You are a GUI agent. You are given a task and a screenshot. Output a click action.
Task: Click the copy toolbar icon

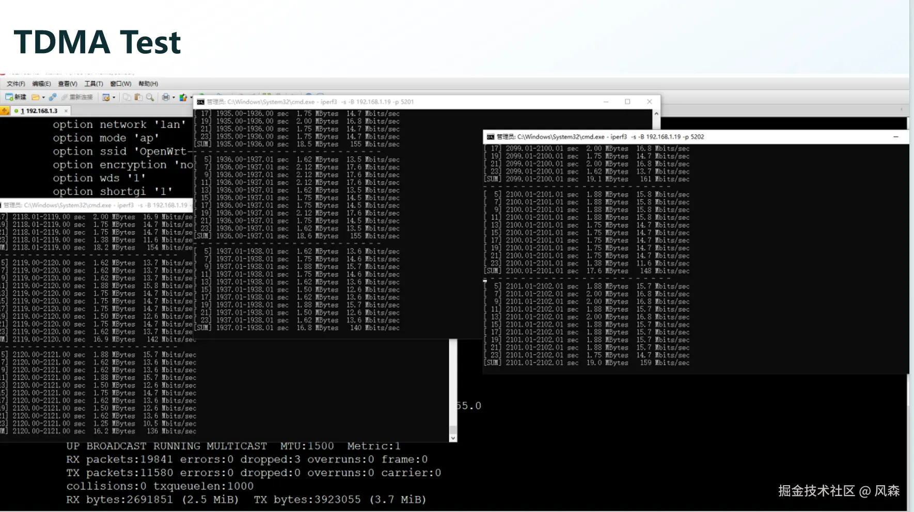[x=127, y=97]
